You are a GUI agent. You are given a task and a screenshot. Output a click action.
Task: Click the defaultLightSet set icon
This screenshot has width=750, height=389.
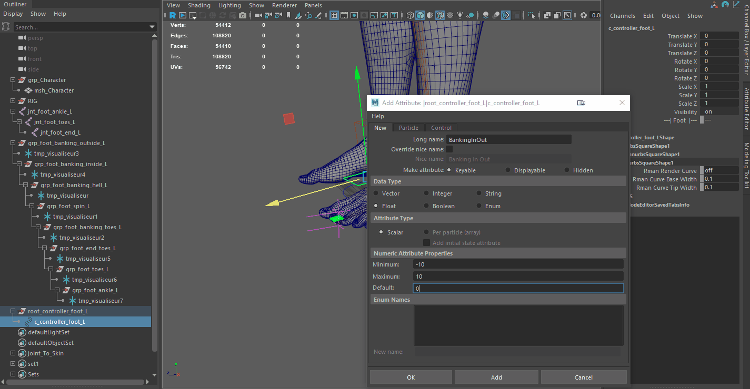(22, 332)
